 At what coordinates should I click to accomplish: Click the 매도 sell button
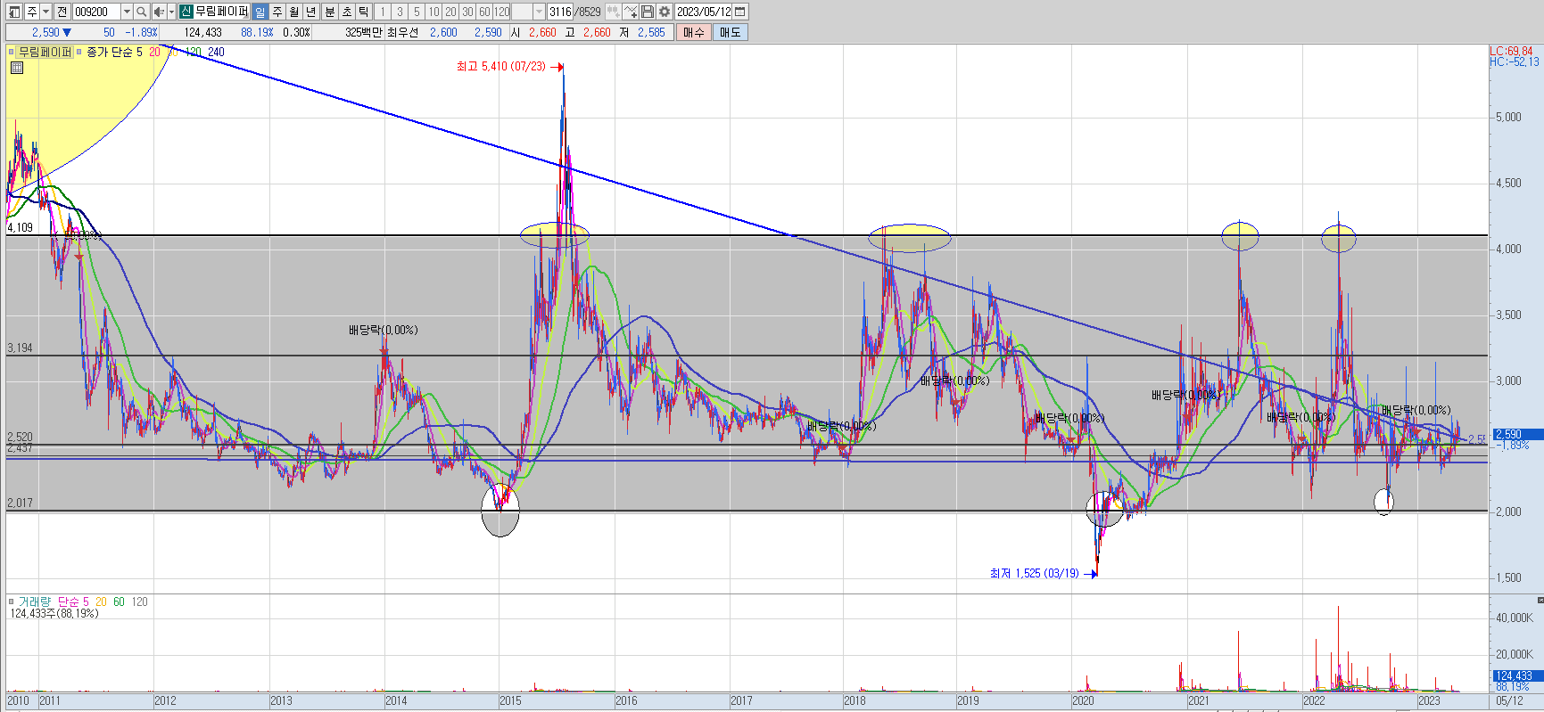(730, 32)
